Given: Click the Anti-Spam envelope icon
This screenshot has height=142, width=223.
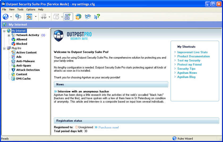Looking at the screenshot, I should tap(13, 66).
